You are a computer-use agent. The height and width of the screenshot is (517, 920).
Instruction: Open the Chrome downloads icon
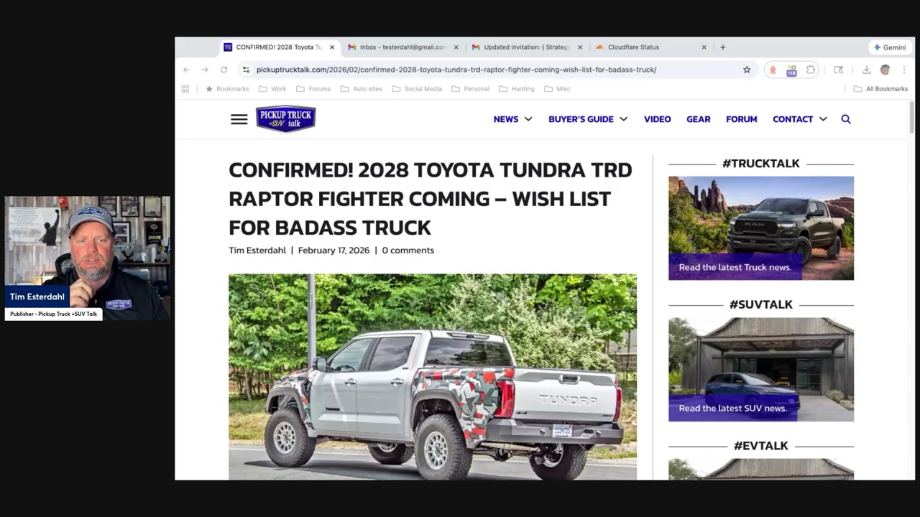point(866,70)
